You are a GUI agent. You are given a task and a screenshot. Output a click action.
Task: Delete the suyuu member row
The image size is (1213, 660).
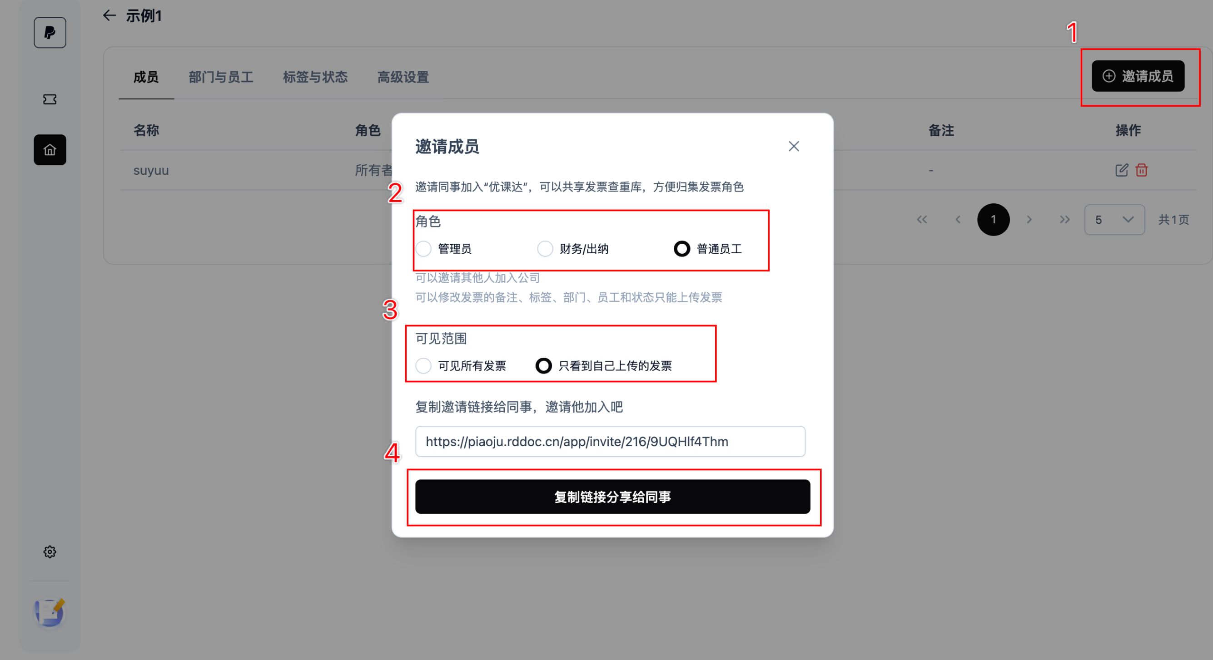(1141, 170)
